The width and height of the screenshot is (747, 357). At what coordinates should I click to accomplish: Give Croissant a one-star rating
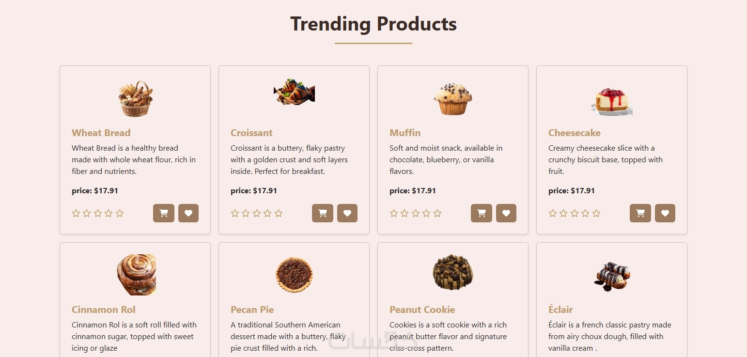(x=235, y=213)
